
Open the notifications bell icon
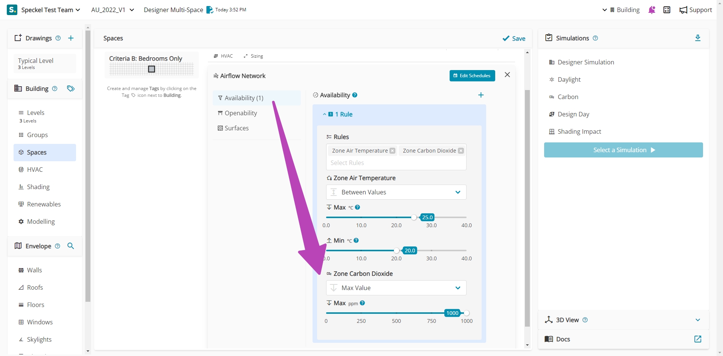point(652,10)
